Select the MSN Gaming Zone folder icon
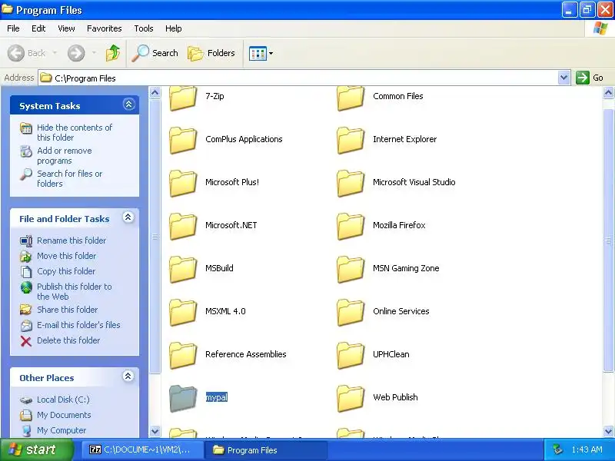The image size is (615, 461). 351,270
